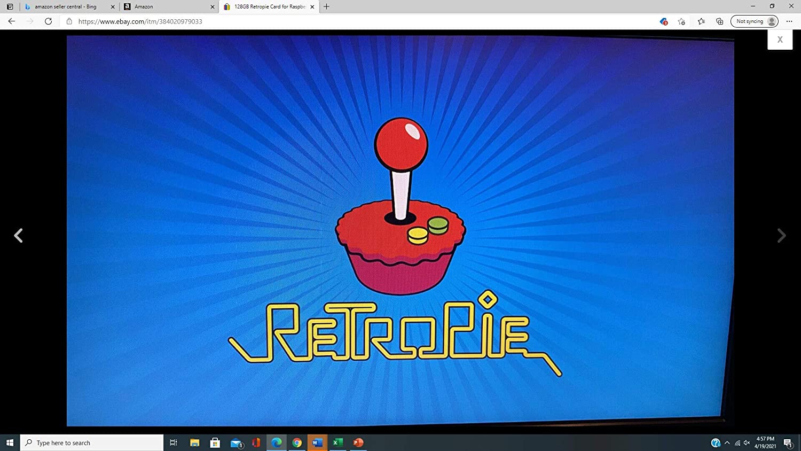Switch to Word on the taskbar
This screenshot has width=801, height=451.
[317, 442]
